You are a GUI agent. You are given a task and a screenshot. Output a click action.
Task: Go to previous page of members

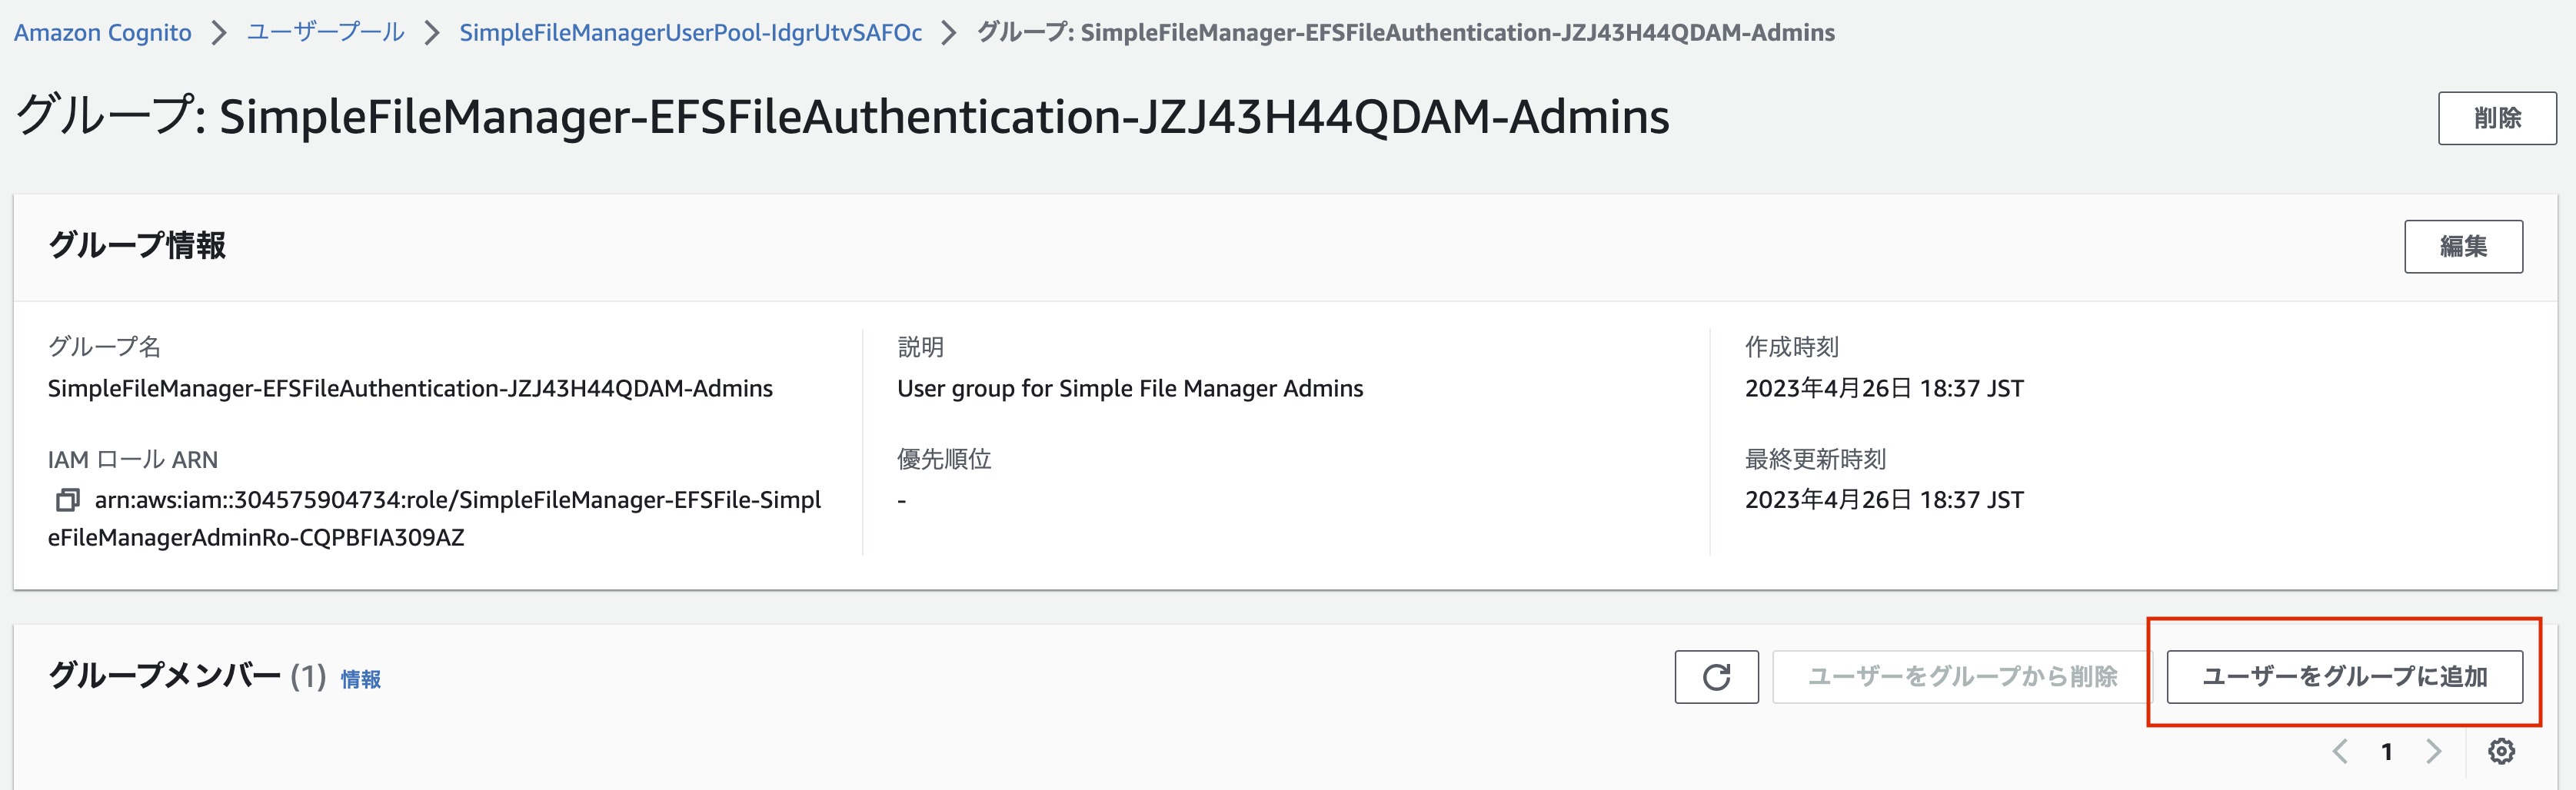(x=2339, y=751)
